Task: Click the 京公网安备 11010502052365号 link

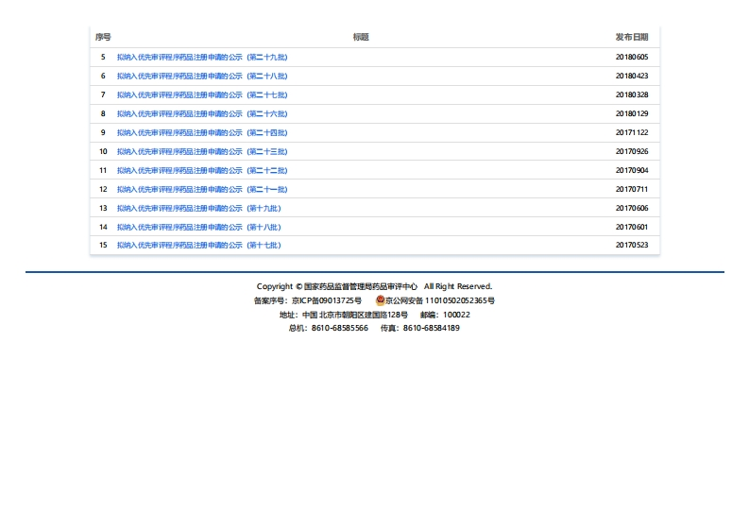Action: (x=440, y=301)
